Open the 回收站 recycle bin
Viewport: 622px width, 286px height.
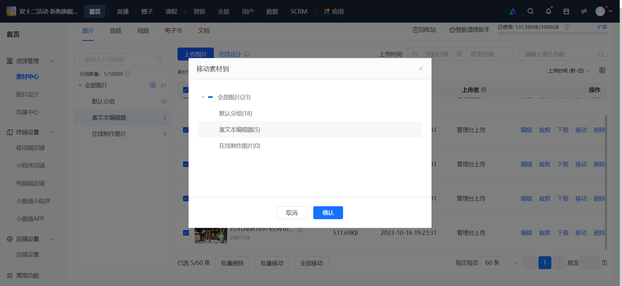tap(424, 30)
